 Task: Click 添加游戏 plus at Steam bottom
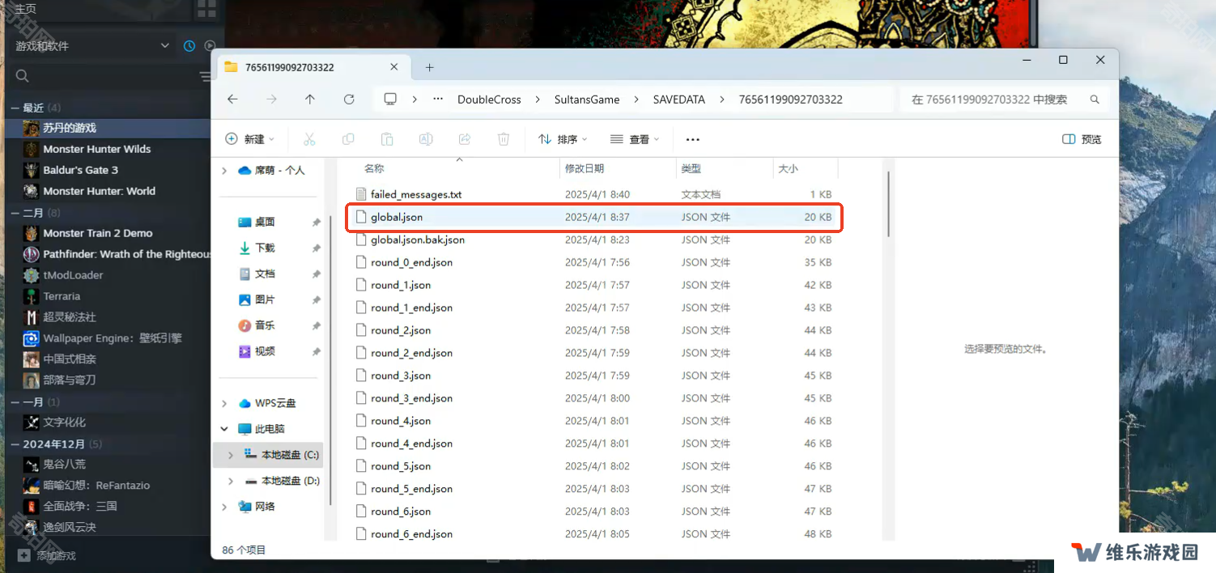pyautogui.click(x=23, y=556)
